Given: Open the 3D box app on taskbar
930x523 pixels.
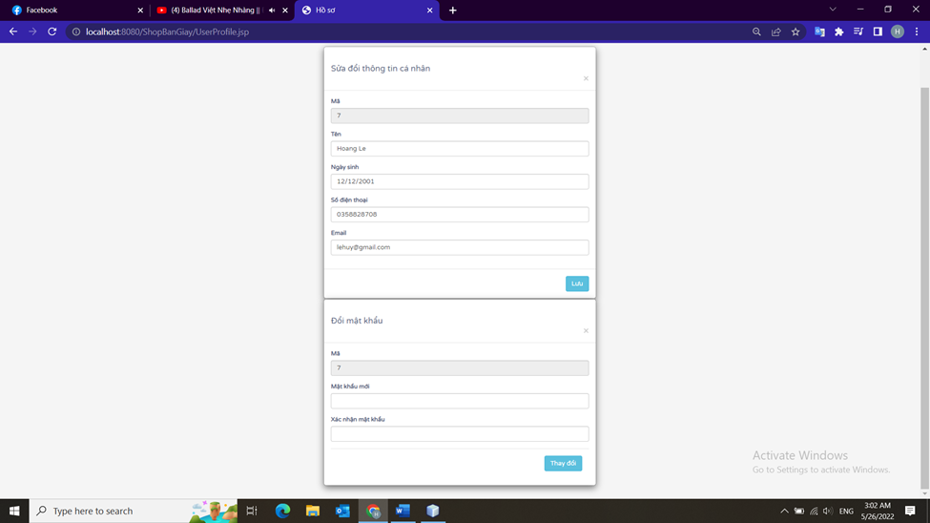Looking at the screenshot, I should point(433,511).
